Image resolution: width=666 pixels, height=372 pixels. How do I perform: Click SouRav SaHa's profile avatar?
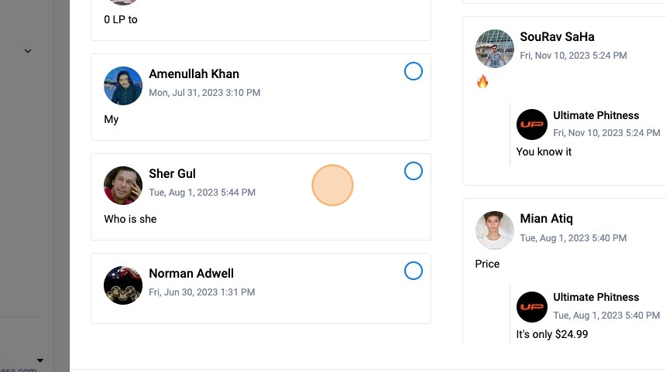pos(494,49)
